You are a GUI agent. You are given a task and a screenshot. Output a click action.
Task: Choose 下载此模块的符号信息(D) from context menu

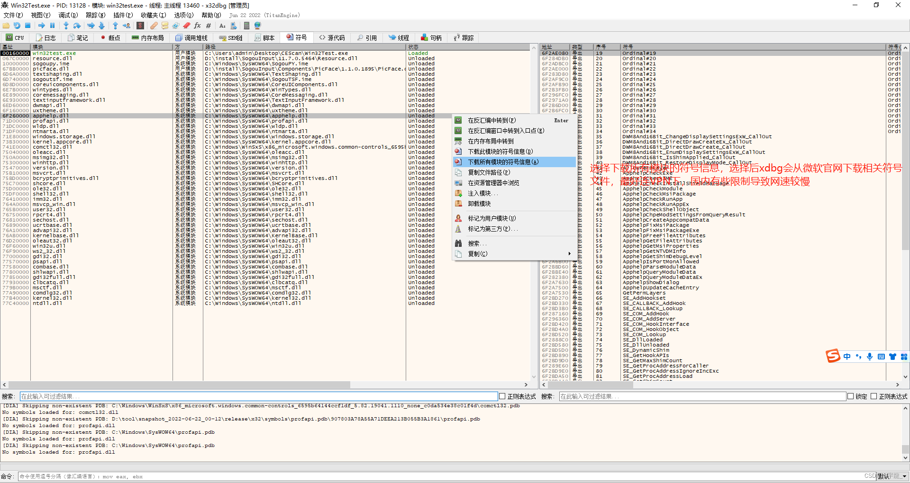coord(515,152)
